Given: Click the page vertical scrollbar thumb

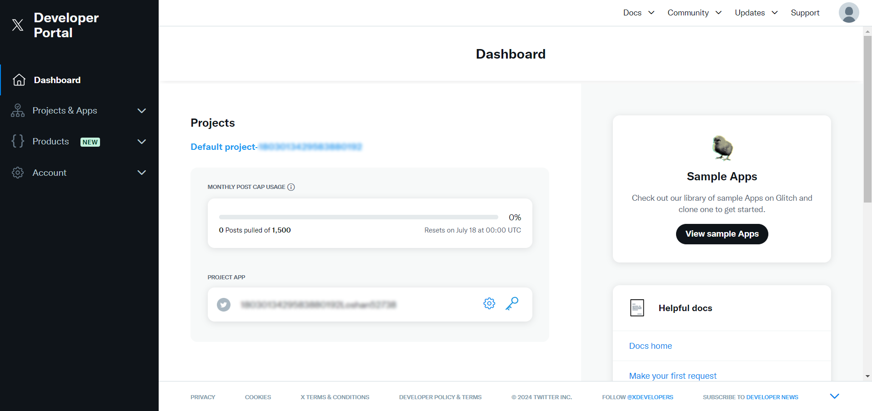Looking at the screenshot, I should pyautogui.click(x=867, y=119).
